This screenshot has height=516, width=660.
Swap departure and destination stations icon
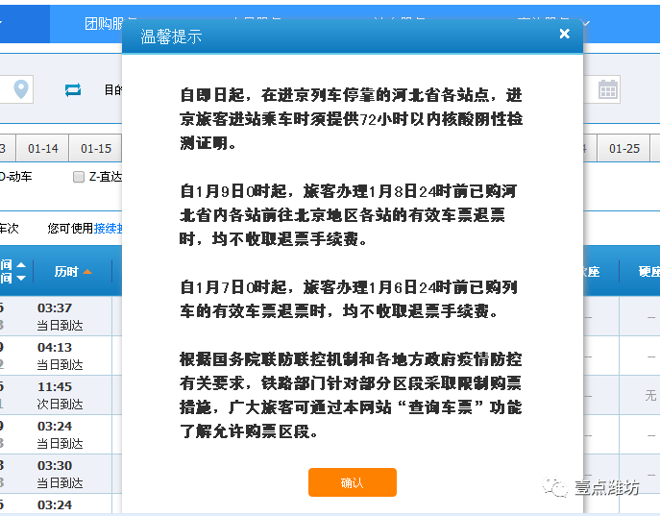[x=73, y=89]
